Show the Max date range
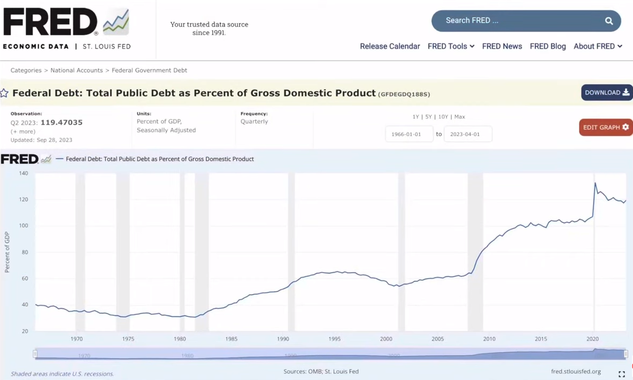The height and width of the screenshot is (380, 633). pyautogui.click(x=459, y=117)
